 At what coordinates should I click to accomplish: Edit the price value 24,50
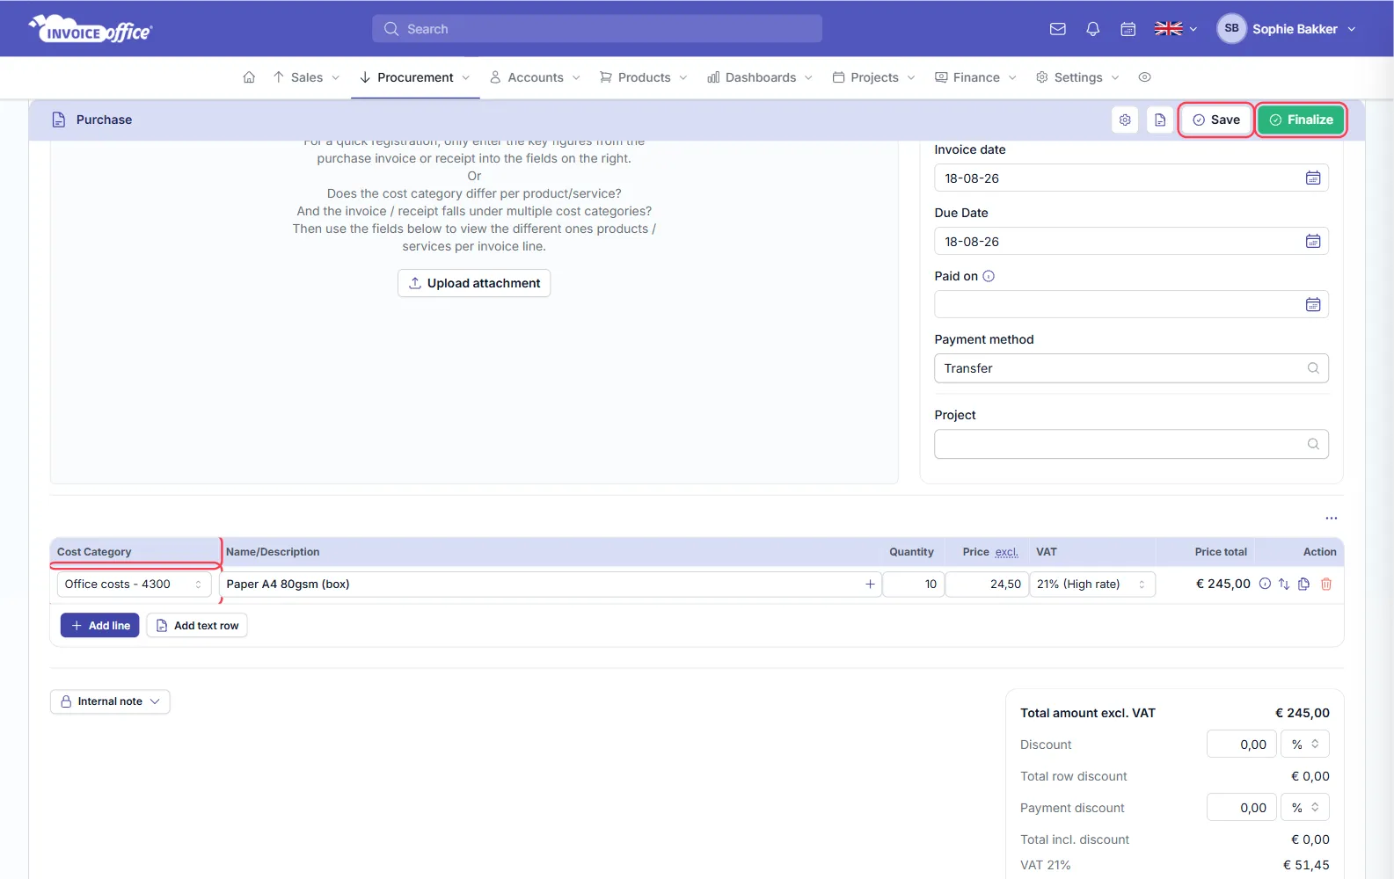point(987,585)
